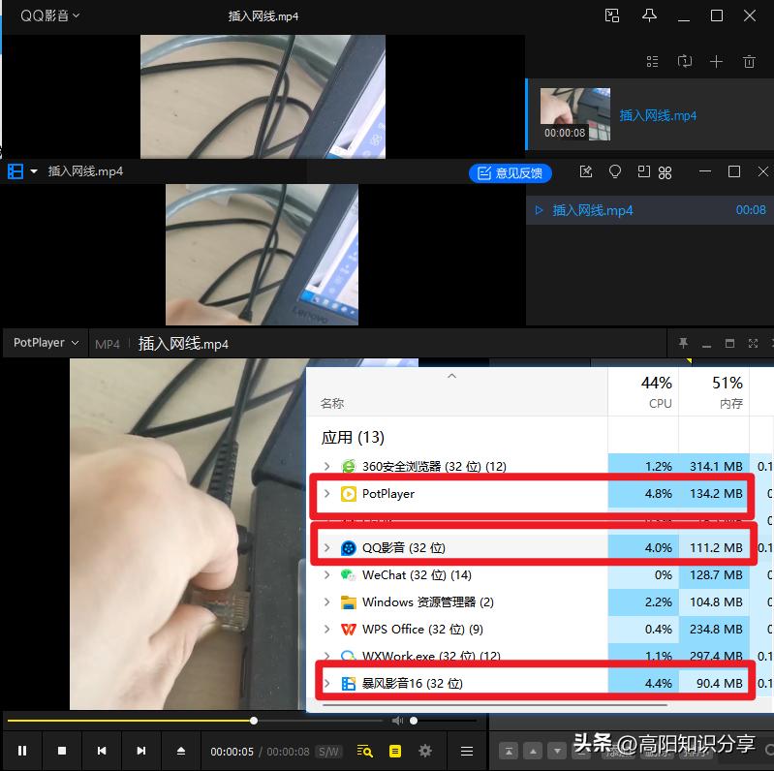The width and height of the screenshot is (774, 771).
Task: Click the 意见反馈 feedback button
Action: (x=511, y=173)
